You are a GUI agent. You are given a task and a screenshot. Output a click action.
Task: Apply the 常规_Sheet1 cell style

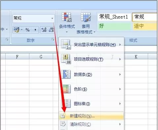pyautogui.click(x=114, y=17)
